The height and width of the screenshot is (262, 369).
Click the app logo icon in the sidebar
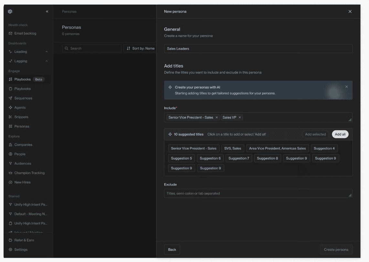10,12
